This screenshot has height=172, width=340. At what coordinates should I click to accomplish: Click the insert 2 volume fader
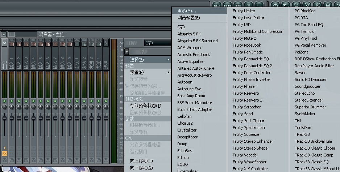(x=19, y=118)
